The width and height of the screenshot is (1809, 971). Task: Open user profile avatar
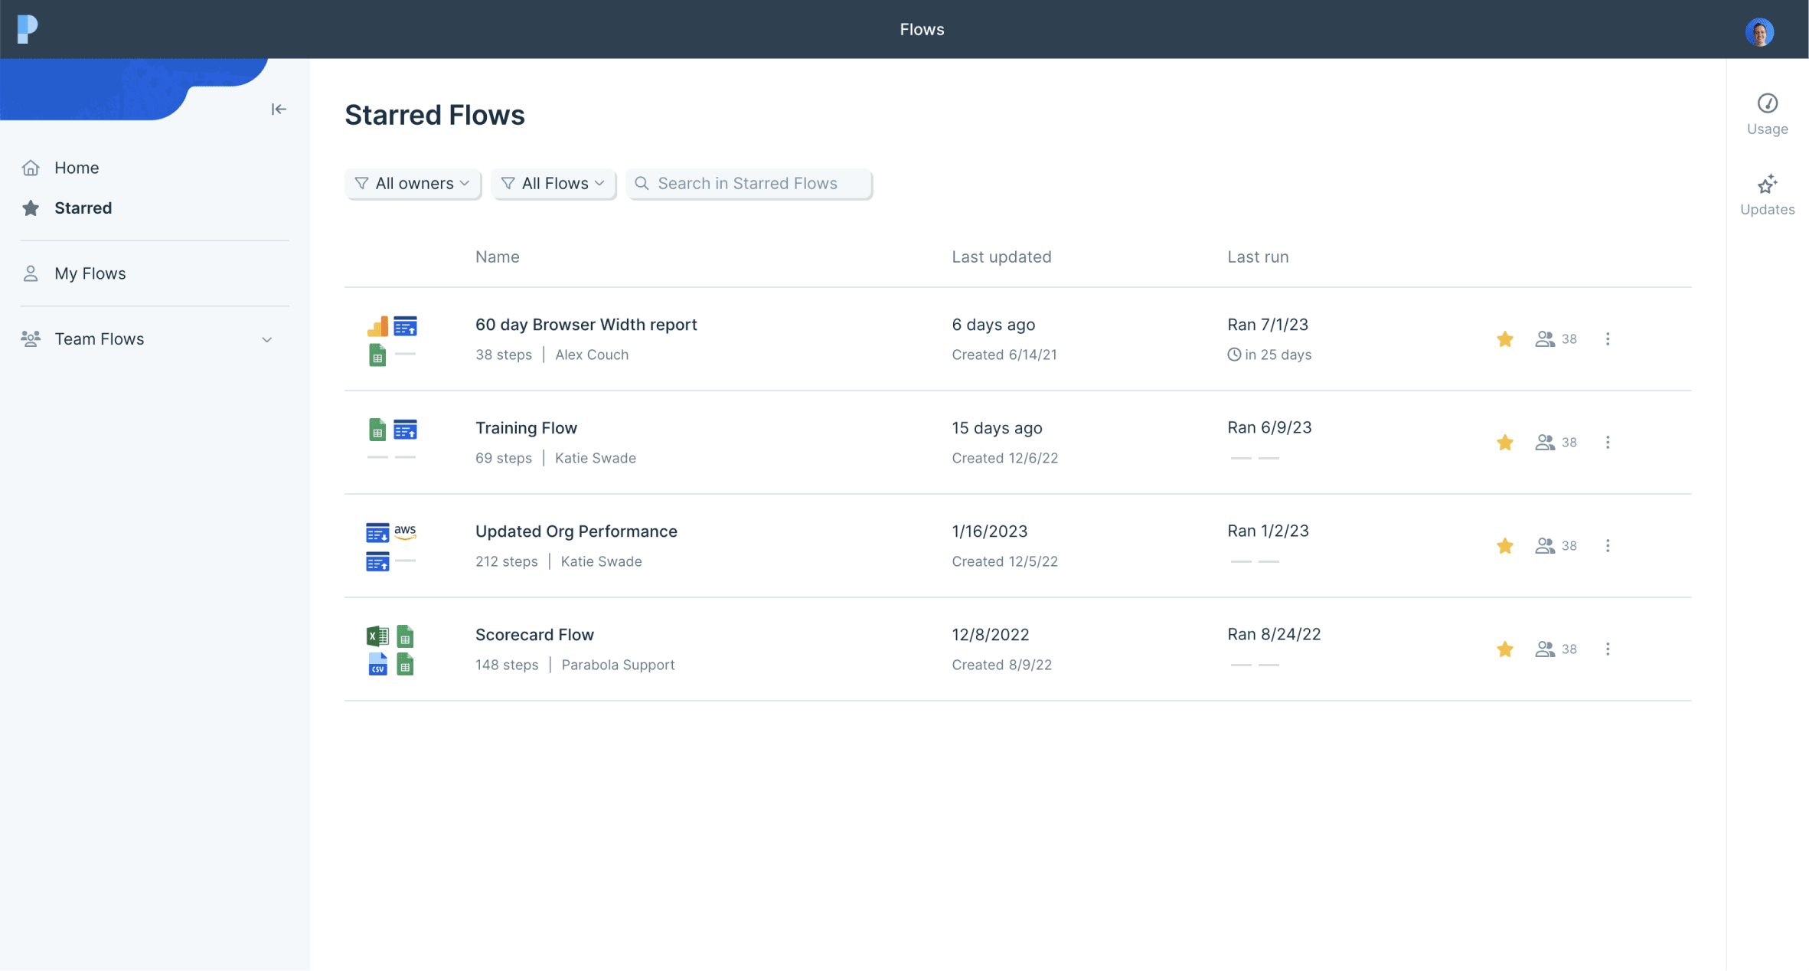click(x=1759, y=31)
